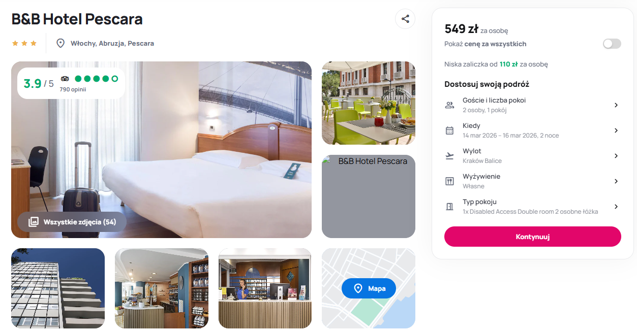This screenshot has height=333, width=637.
Task: Click the location pin icon near Pescara
Action: tap(60, 43)
